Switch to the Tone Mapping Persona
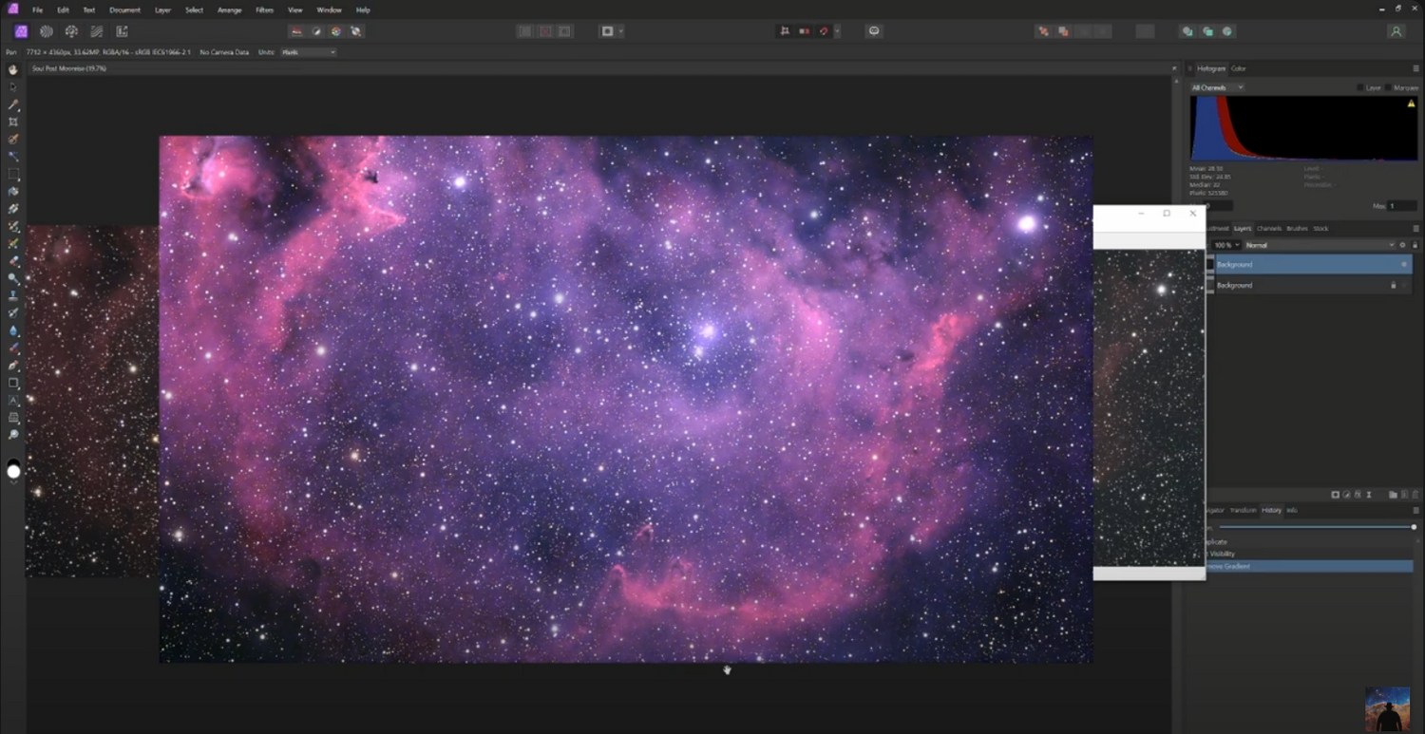 click(x=97, y=31)
